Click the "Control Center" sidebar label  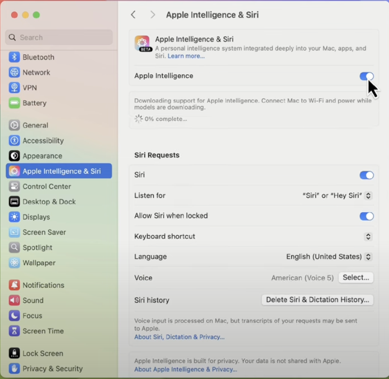[x=47, y=186]
